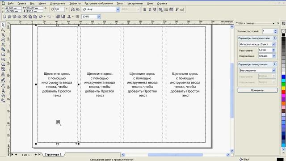Toggle the lock ratio padlock
The width and height of the screenshot is (286, 161).
click(x=46, y=8)
